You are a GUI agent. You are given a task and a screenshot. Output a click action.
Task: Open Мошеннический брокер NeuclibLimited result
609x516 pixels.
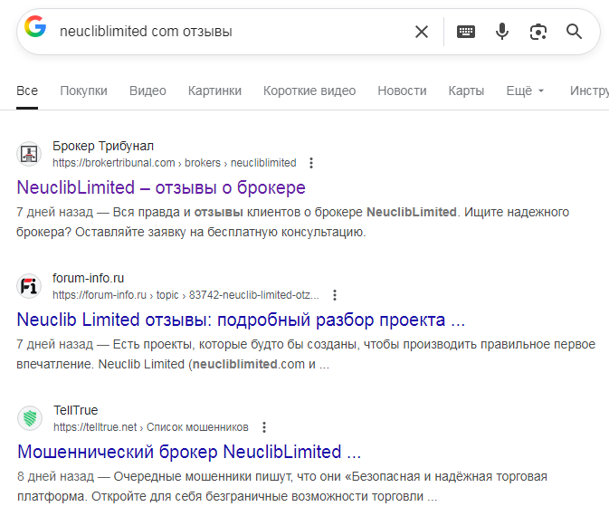[x=189, y=452]
